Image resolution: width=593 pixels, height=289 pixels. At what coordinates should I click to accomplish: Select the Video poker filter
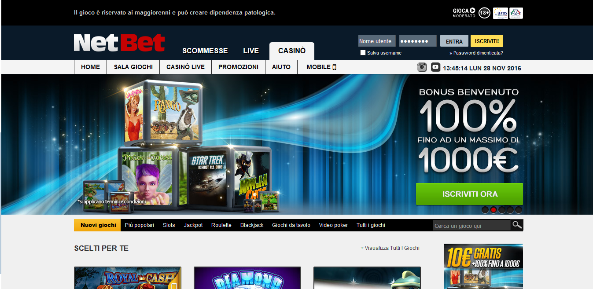(334, 225)
